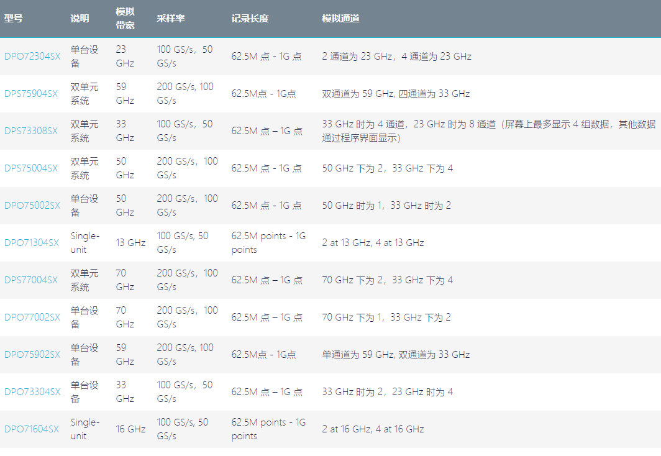Open the DPS75904SX model link
Image resolution: width=661 pixels, height=456 pixels.
click(x=31, y=94)
